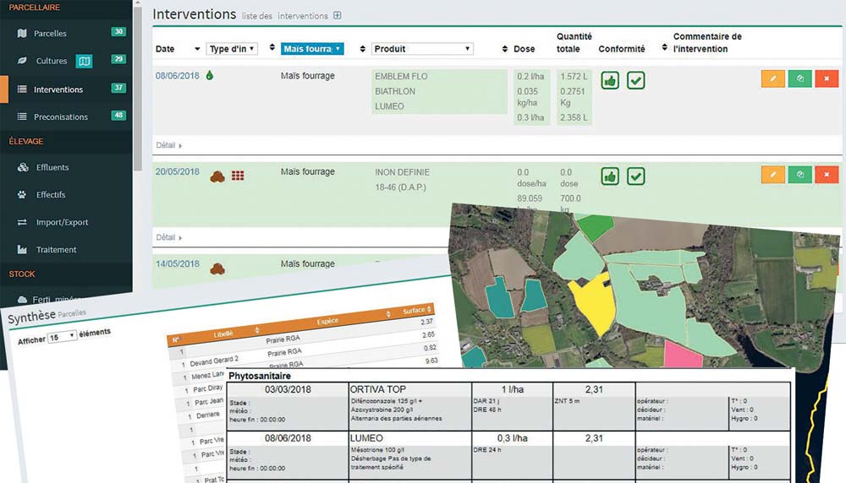Screen dimensions: 846x483
Task: Click the sort arrows after Type d'in filter
Action: click(x=272, y=47)
